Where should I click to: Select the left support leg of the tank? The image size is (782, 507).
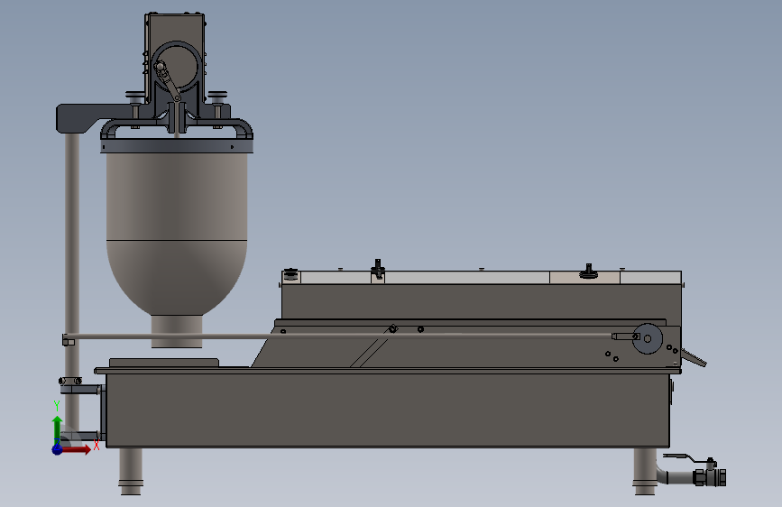pyautogui.click(x=131, y=471)
